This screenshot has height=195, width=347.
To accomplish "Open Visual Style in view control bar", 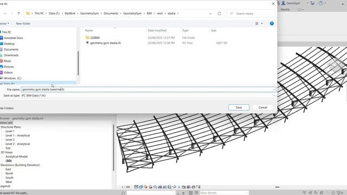I will pyautogui.click(x=141, y=187).
